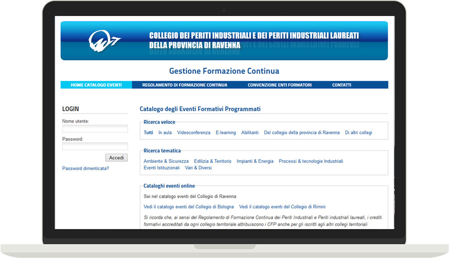
Task: Select Impianti & Energia theme
Action: 255,161
